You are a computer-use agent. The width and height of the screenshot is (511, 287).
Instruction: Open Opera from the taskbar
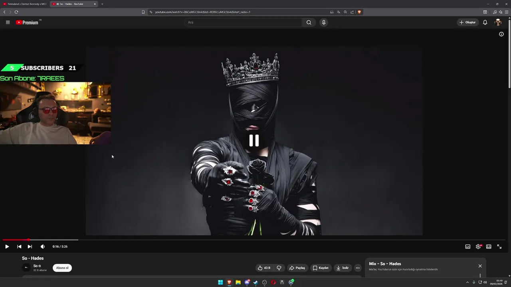pos(273,282)
